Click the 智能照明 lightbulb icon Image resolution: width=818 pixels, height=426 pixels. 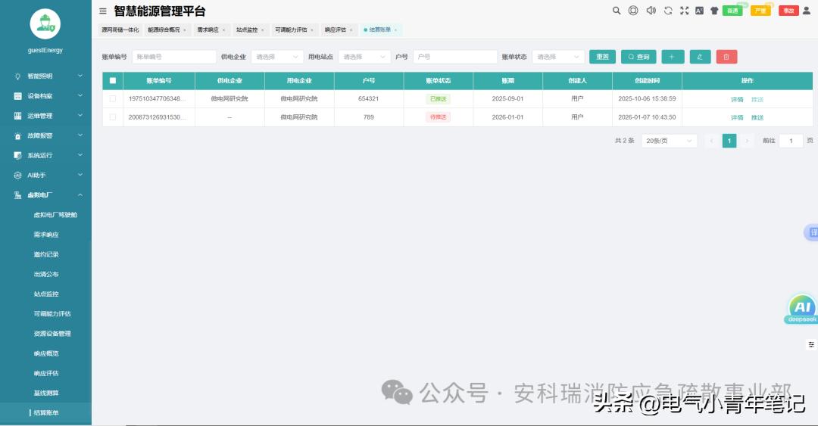(17, 76)
